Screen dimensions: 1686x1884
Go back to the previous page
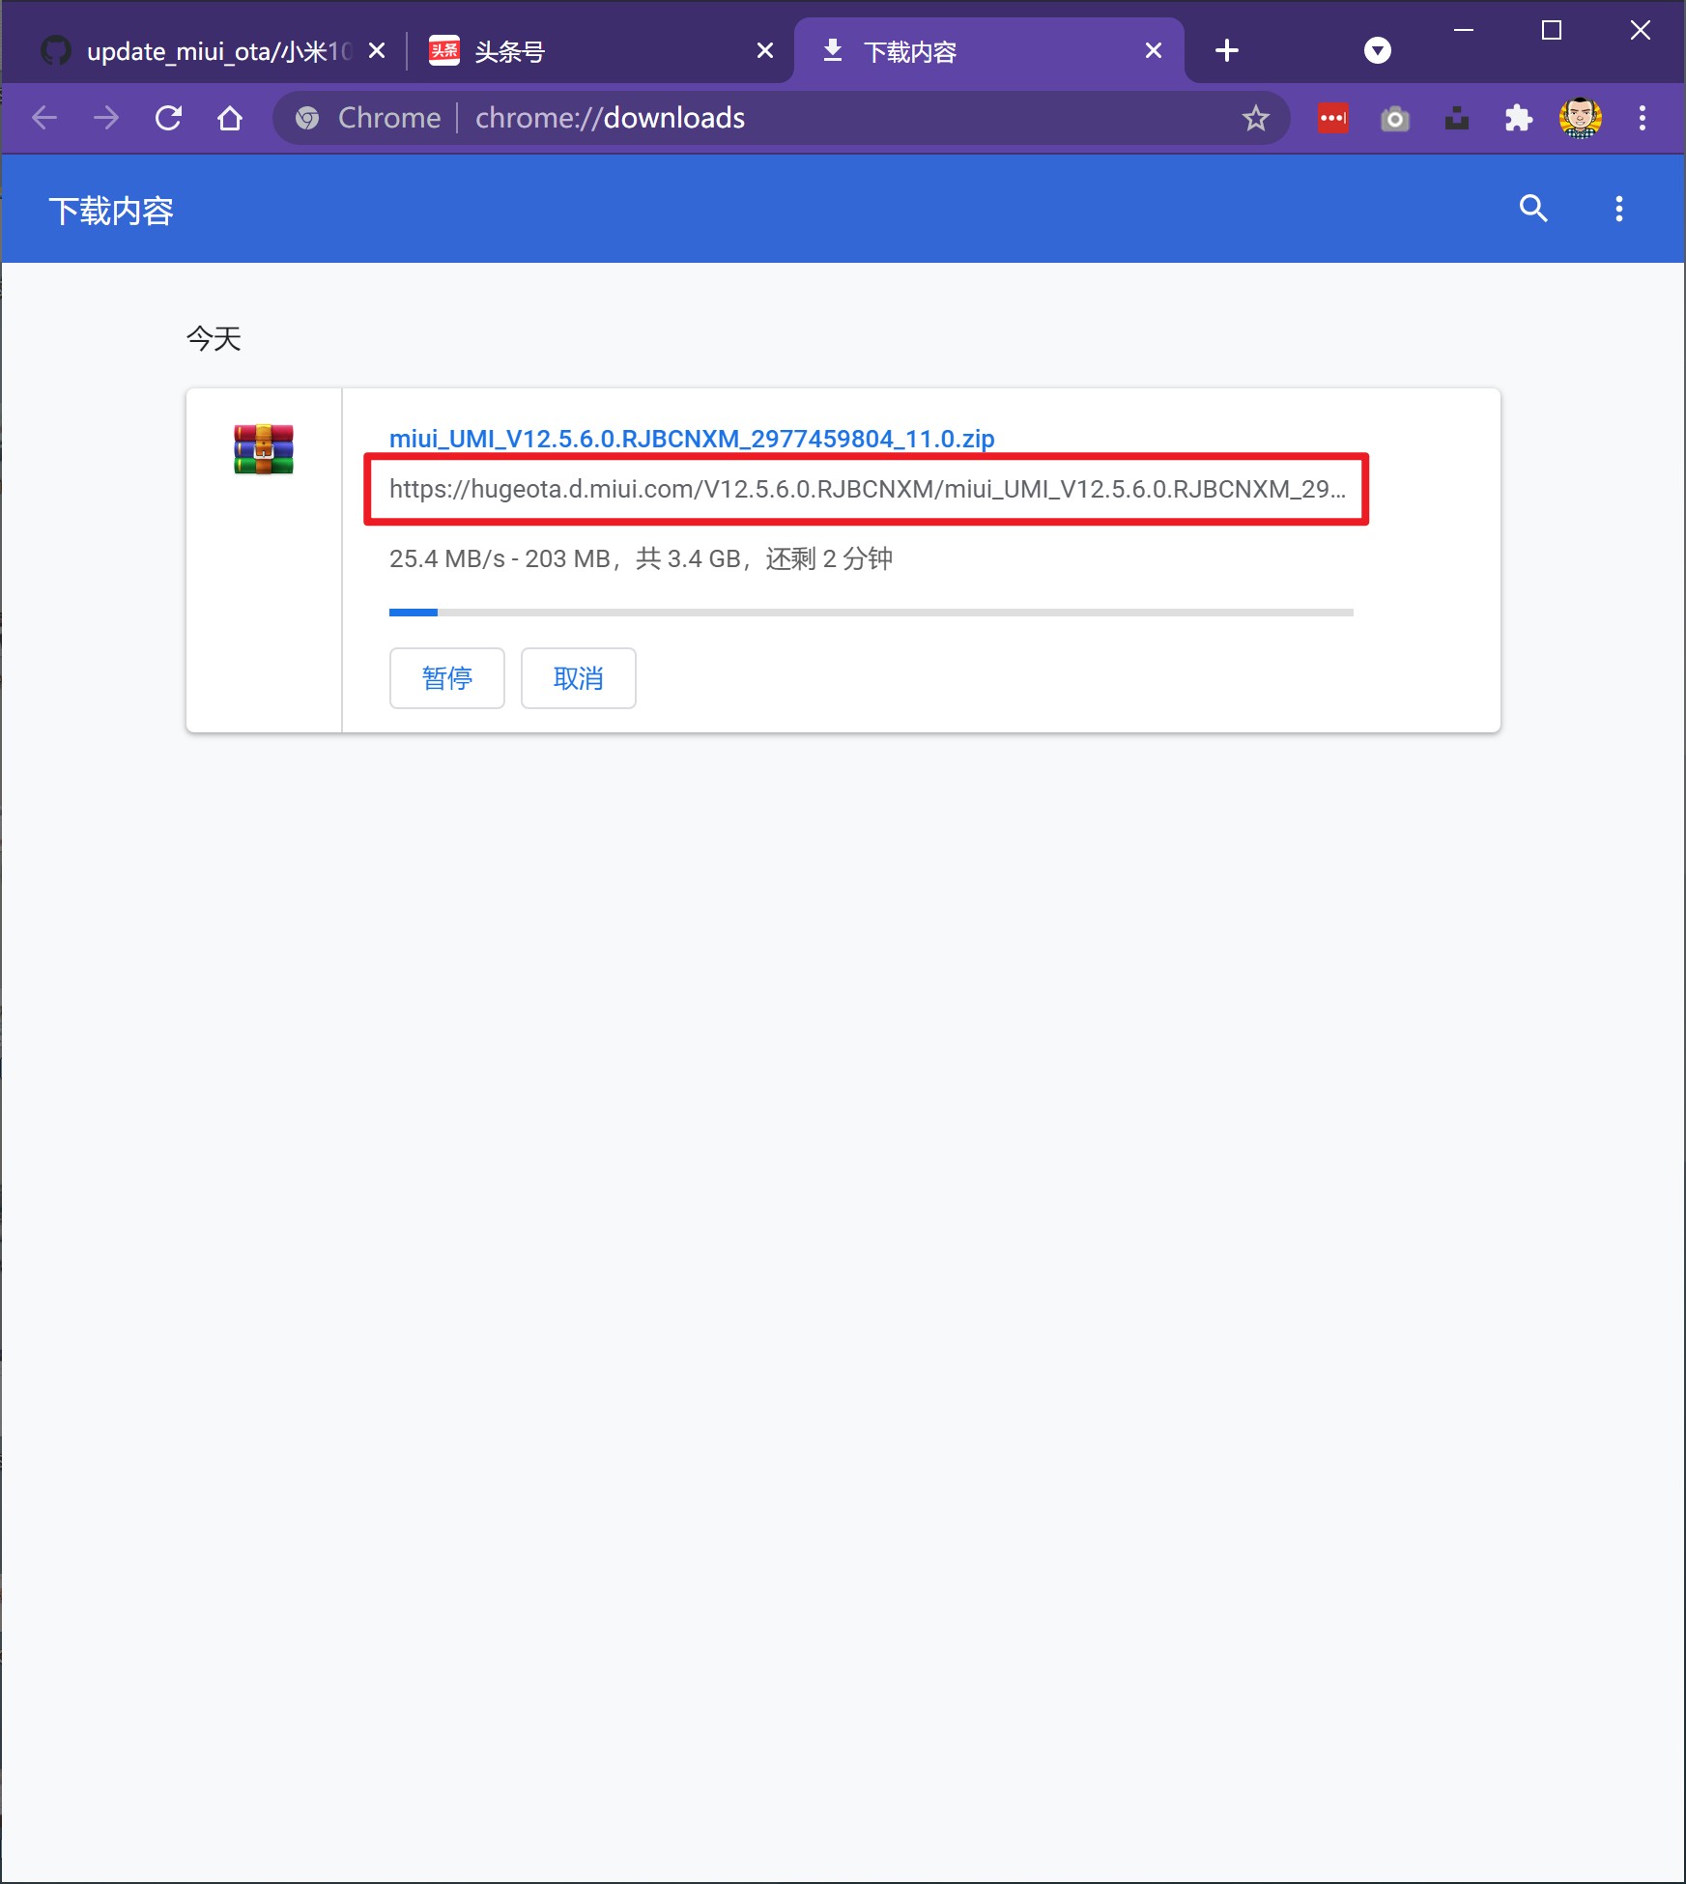click(x=44, y=117)
